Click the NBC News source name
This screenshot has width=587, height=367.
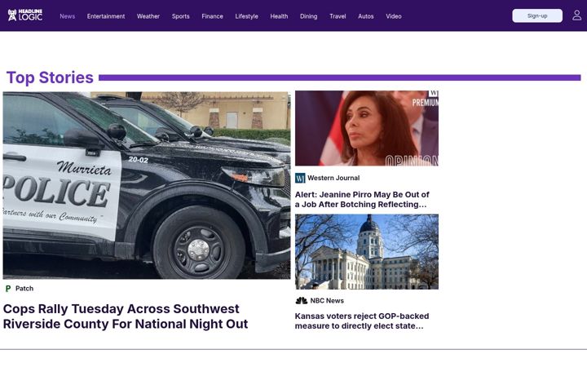tap(327, 300)
